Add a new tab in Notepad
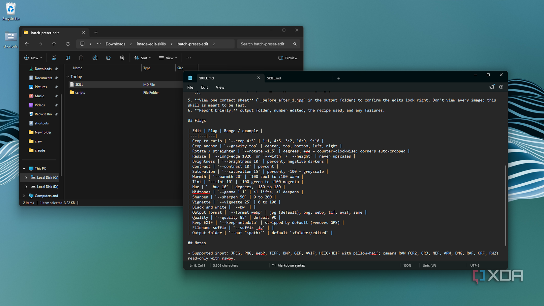The image size is (544, 306). click(339, 78)
